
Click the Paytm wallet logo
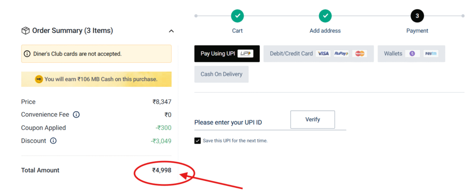point(431,54)
